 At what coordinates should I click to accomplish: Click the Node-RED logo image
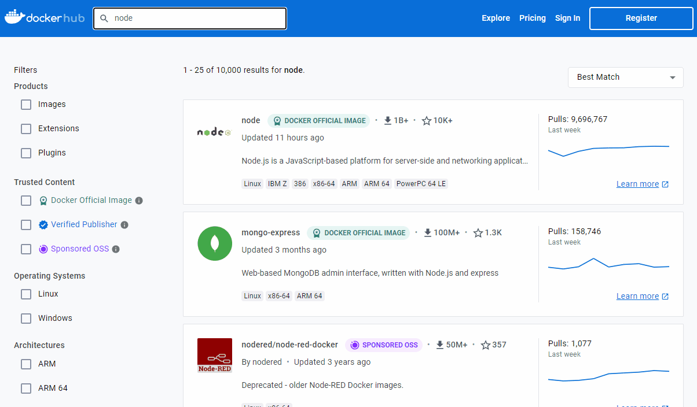215,355
